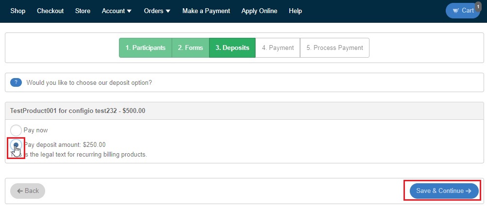Click Save & Continue button
The height and width of the screenshot is (207, 487).
coord(444,191)
